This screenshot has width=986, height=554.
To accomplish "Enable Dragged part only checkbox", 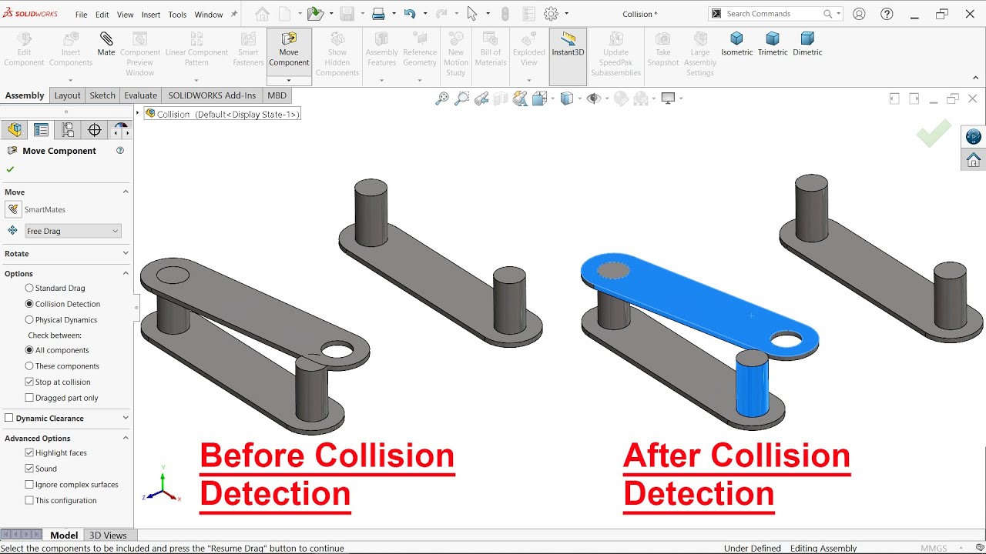I will coord(29,398).
